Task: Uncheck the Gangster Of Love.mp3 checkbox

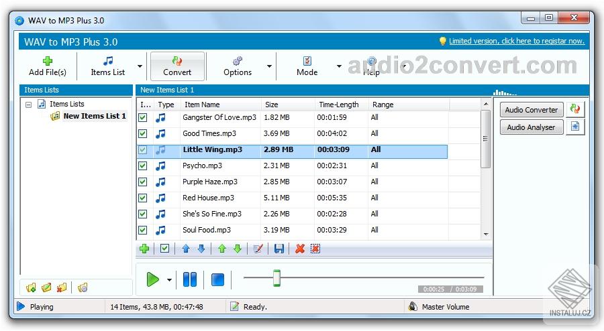Action: pyautogui.click(x=143, y=117)
